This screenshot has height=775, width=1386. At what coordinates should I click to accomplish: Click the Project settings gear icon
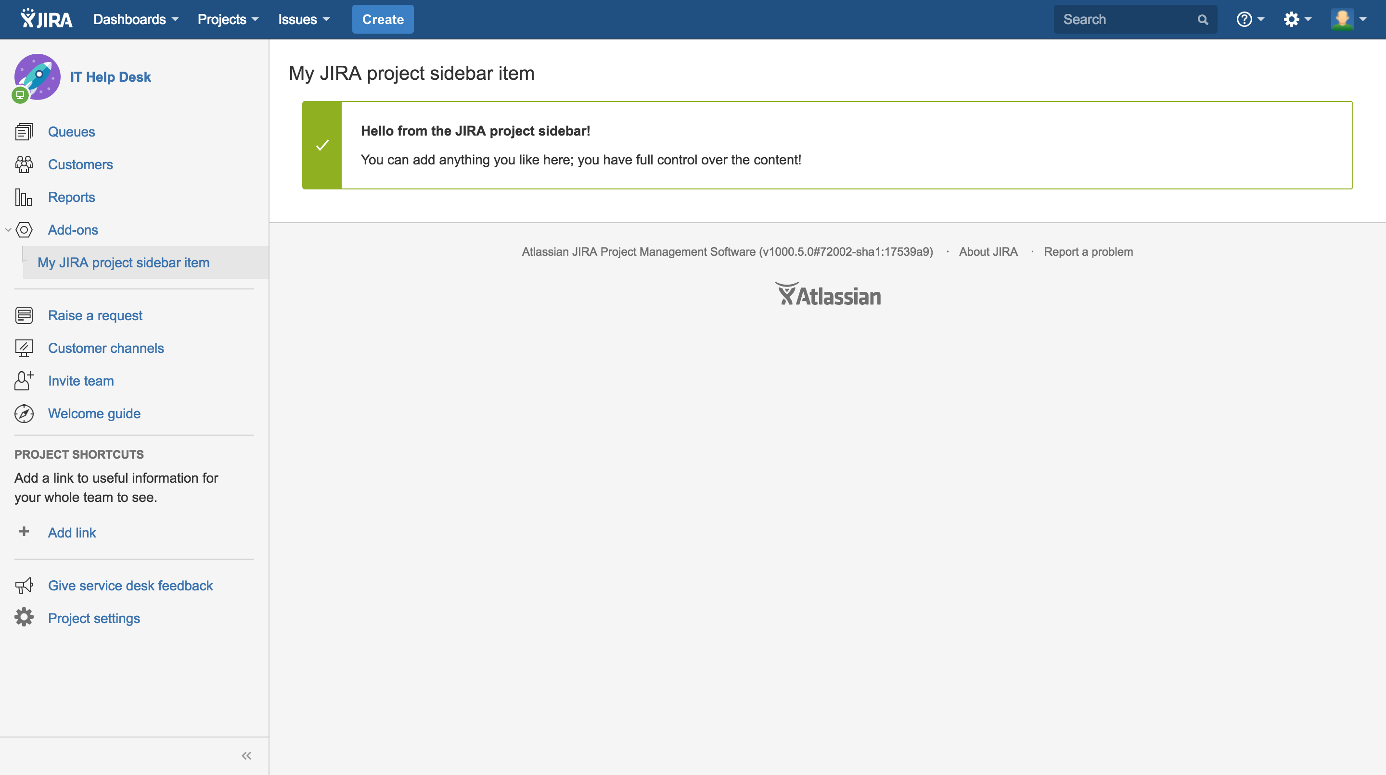(24, 617)
